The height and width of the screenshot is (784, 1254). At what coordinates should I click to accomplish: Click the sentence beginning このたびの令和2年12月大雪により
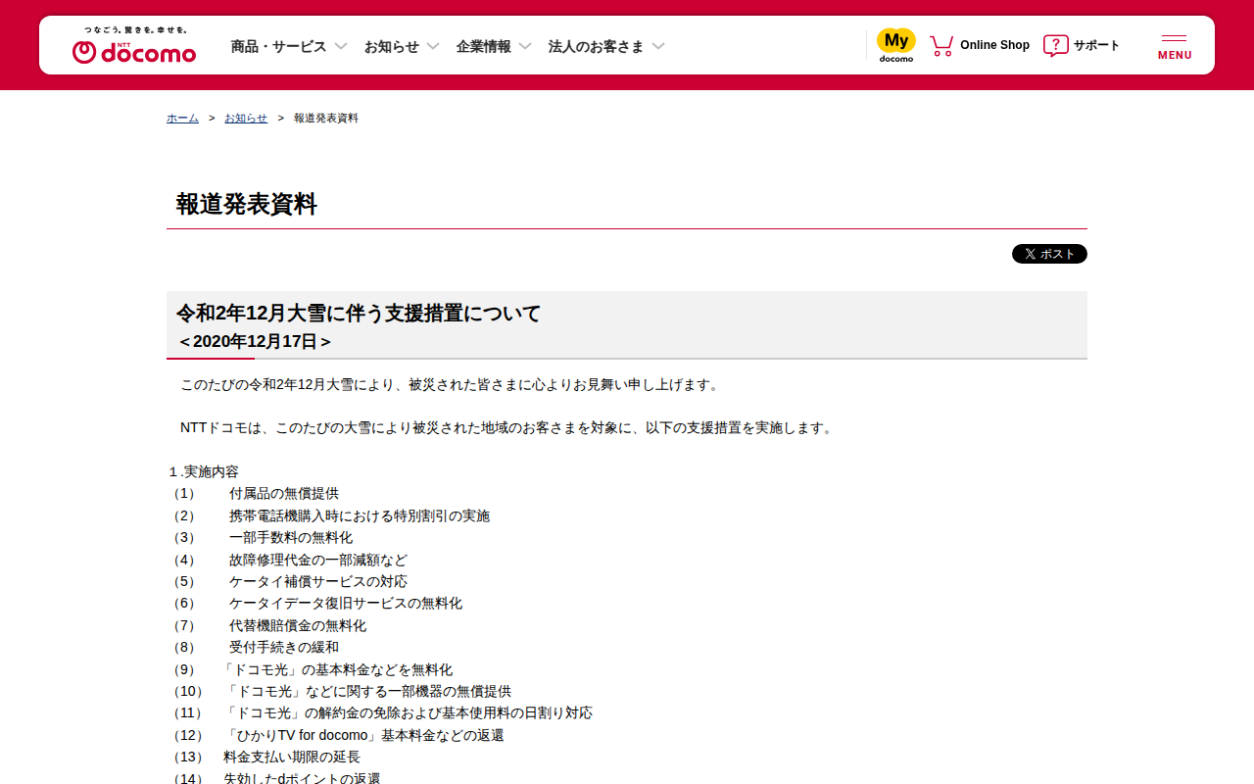coord(452,384)
